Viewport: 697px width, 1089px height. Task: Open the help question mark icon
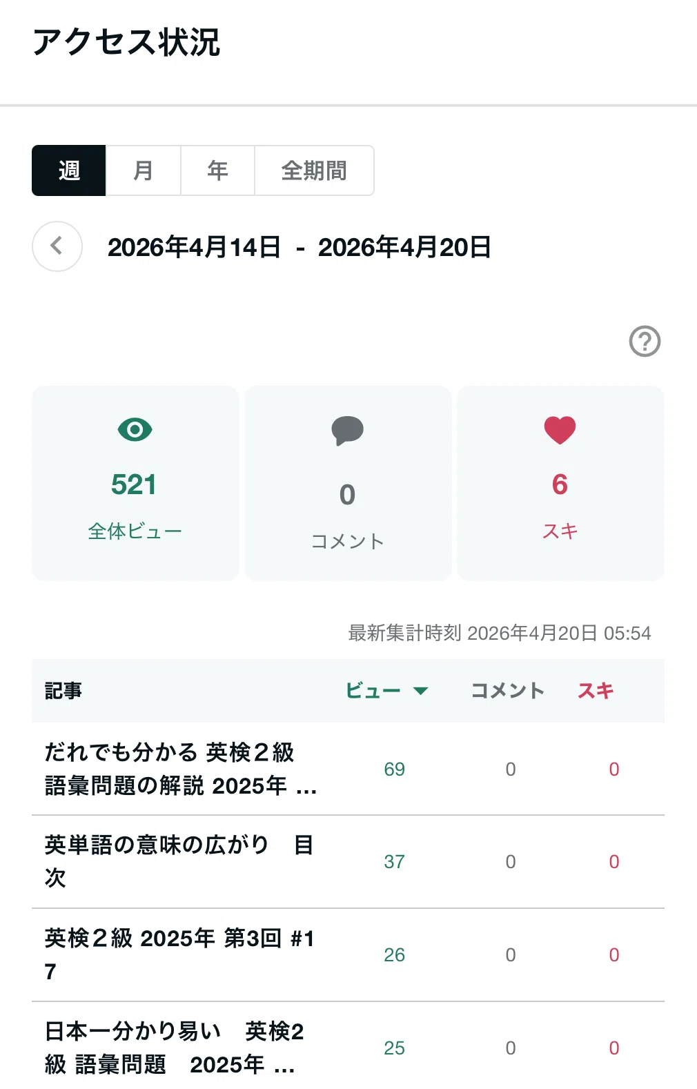click(x=645, y=341)
